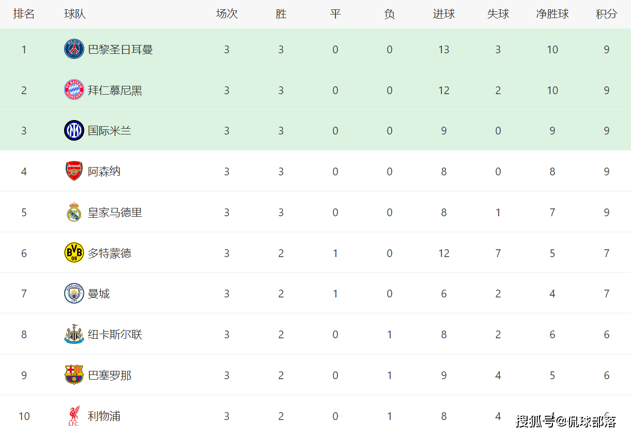
Task: Open the 巴黎圣日耳曼 team name link
Action: click(120, 50)
